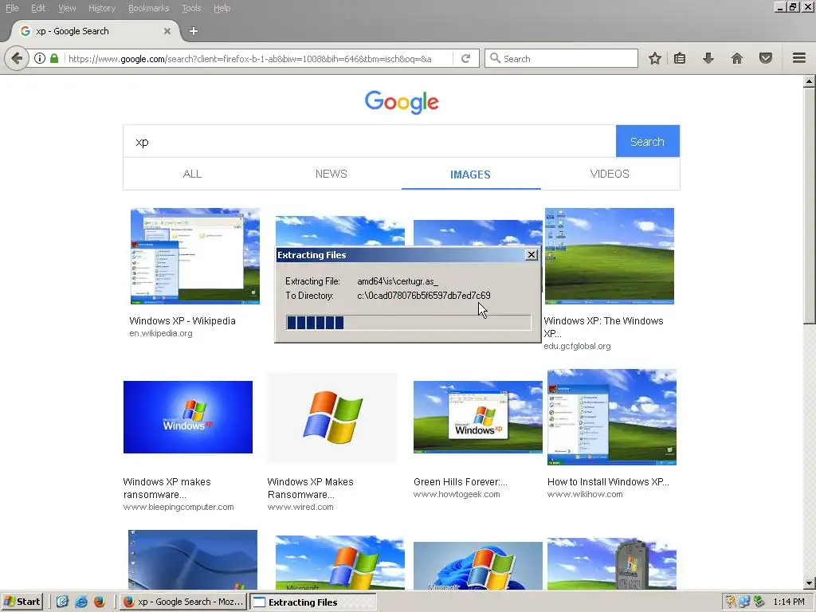Open the Windows Start menu

tap(22, 602)
